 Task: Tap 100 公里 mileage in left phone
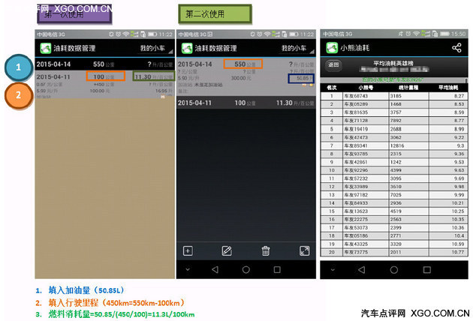106,76
